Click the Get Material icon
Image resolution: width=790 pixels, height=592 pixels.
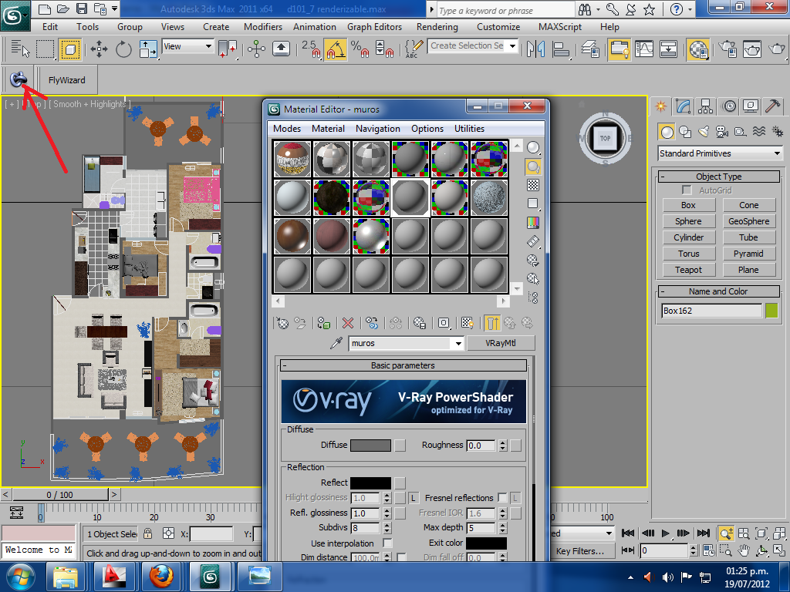tap(282, 323)
